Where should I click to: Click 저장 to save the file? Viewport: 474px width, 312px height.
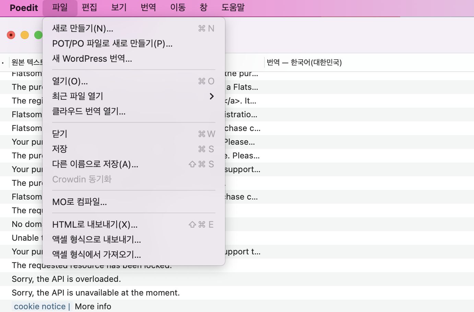(x=60, y=149)
